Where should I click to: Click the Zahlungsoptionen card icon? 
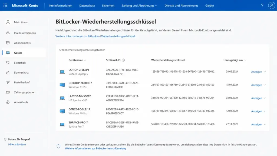pos(8,92)
